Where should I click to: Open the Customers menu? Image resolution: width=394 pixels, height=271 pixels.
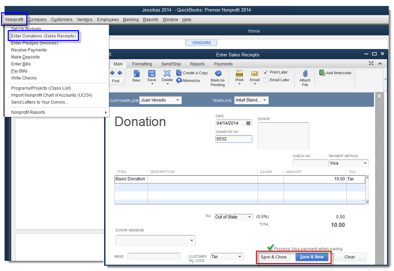coord(62,20)
